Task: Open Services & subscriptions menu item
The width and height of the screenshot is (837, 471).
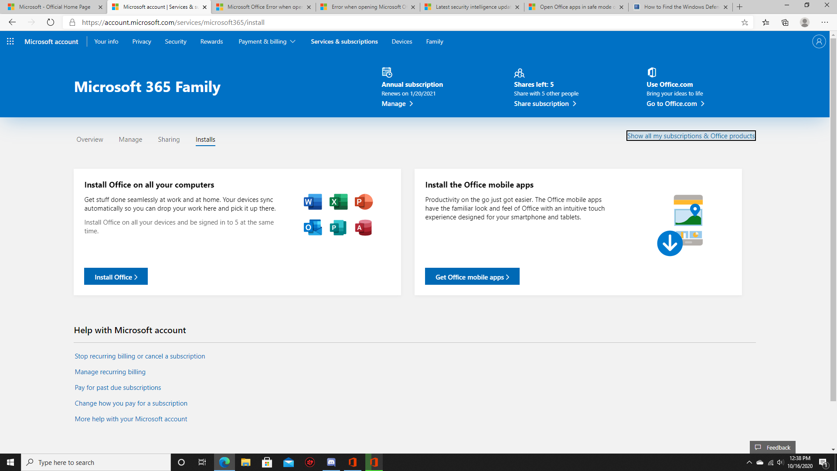Action: 344,41
